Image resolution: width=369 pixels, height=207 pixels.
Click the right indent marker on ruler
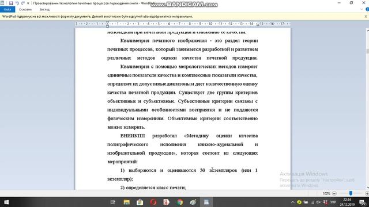(258, 25)
